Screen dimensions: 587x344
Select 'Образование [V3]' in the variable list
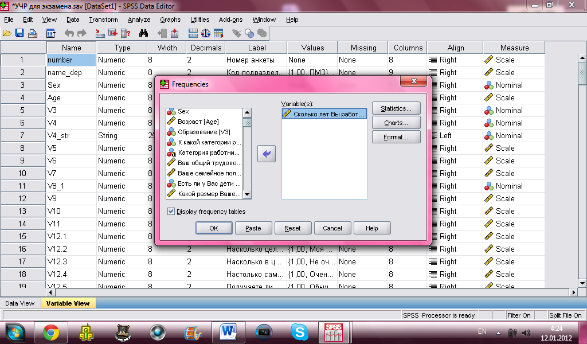pos(205,132)
